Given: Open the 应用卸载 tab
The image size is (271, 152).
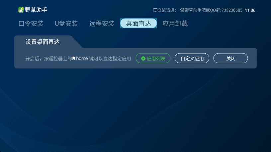Looking at the screenshot, I should coord(175,24).
